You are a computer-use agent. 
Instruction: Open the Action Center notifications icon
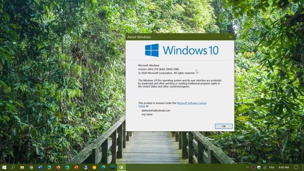(x=296, y=167)
